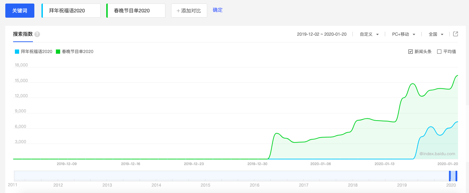Expand the PC+移动 device dropdown
Image resolution: width=469 pixels, height=193 pixels.
point(403,34)
